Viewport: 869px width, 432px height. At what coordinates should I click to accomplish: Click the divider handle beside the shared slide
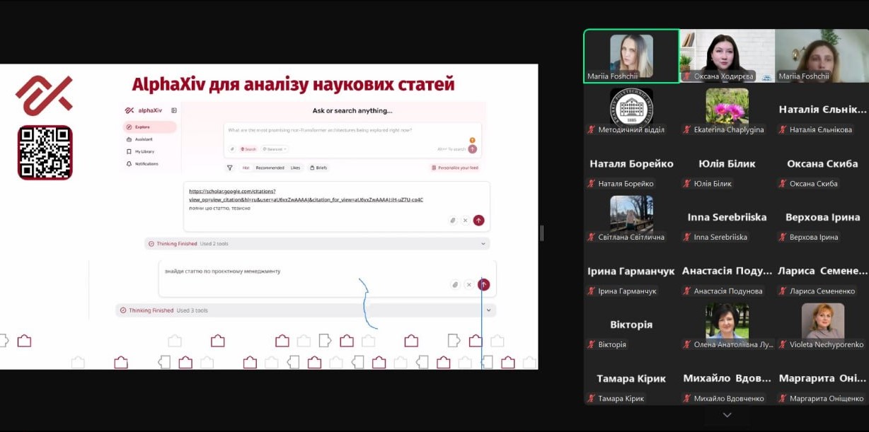click(x=541, y=233)
